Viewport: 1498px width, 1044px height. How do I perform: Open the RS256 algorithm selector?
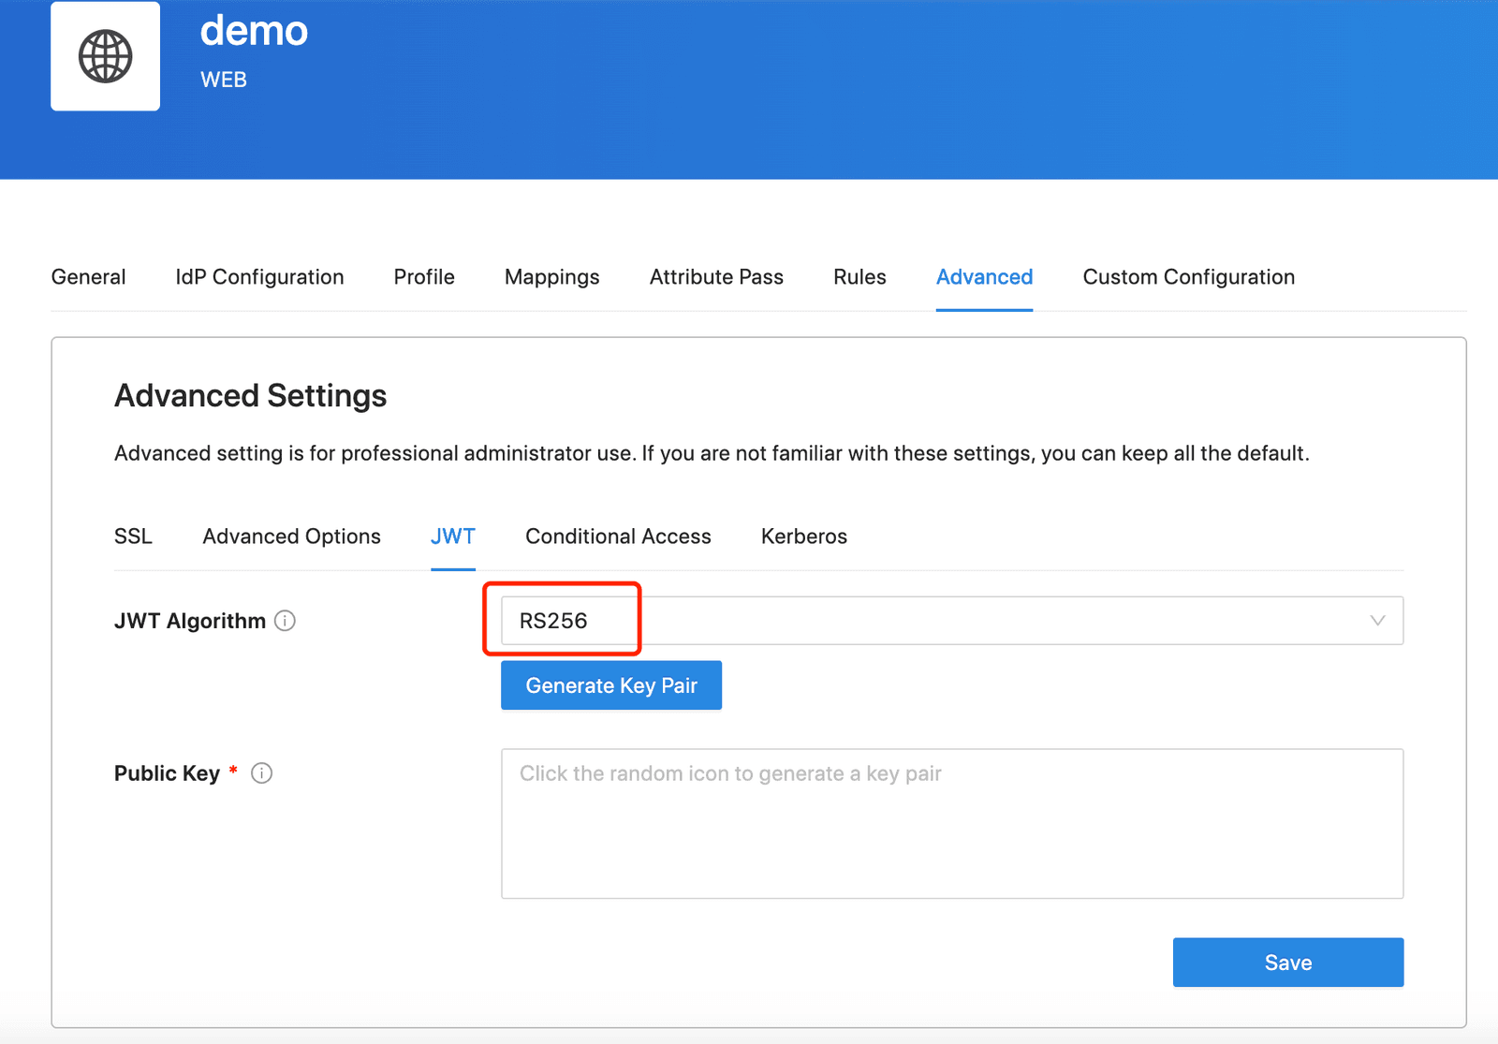952,621
